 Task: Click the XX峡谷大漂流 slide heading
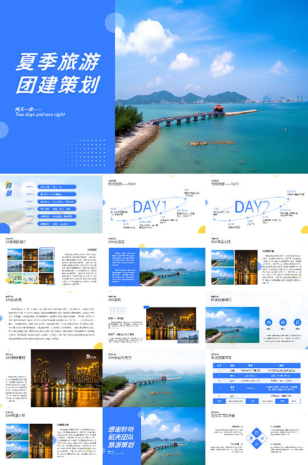coord(120,358)
